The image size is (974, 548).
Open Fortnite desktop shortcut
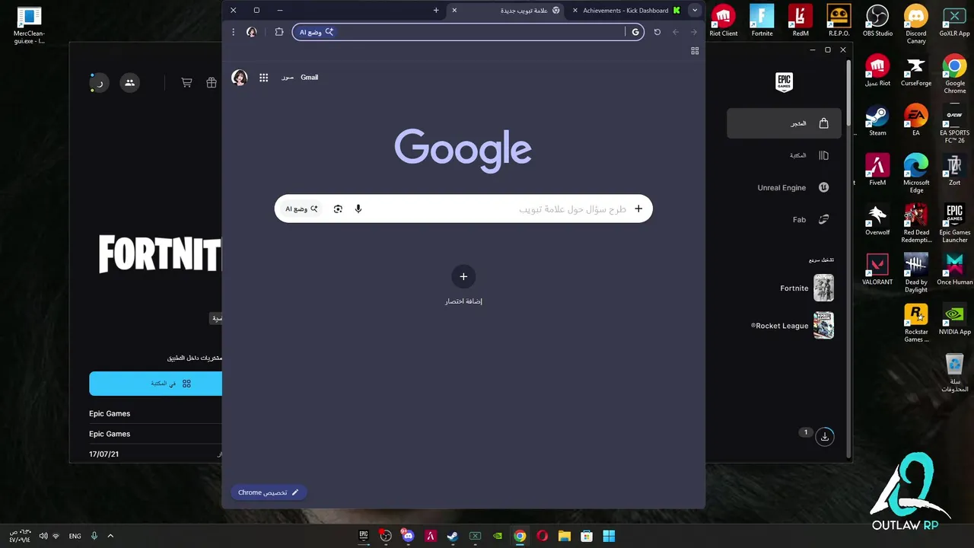point(762,21)
